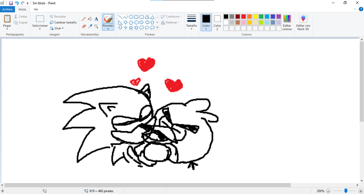
Task: Select the straight Line shape
Action: point(120,17)
